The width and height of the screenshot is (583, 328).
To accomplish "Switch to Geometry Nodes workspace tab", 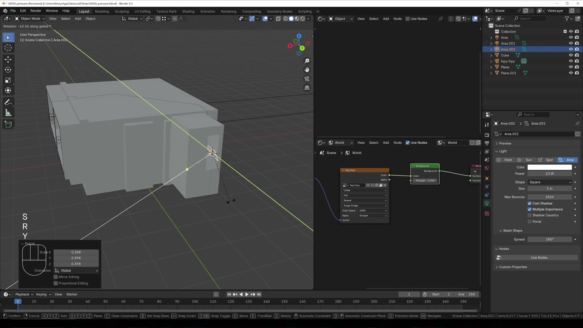I will pyautogui.click(x=279, y=11).
